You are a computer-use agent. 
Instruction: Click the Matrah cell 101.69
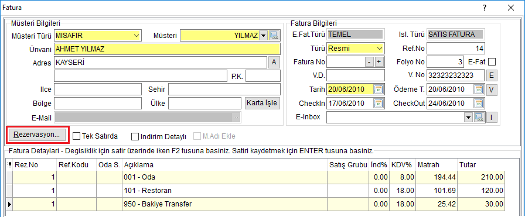(x=437, y=191)
